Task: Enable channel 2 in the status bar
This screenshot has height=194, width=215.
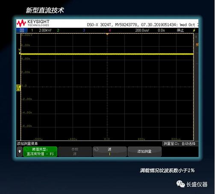Action: point(58,30)
